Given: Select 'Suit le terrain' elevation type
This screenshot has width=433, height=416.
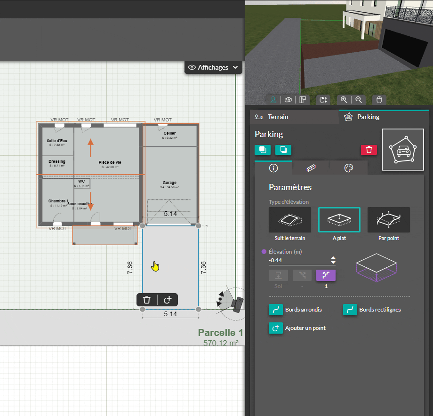Looking at the screenshot, I should 290,220.
